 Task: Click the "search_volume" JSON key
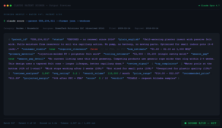94,73
